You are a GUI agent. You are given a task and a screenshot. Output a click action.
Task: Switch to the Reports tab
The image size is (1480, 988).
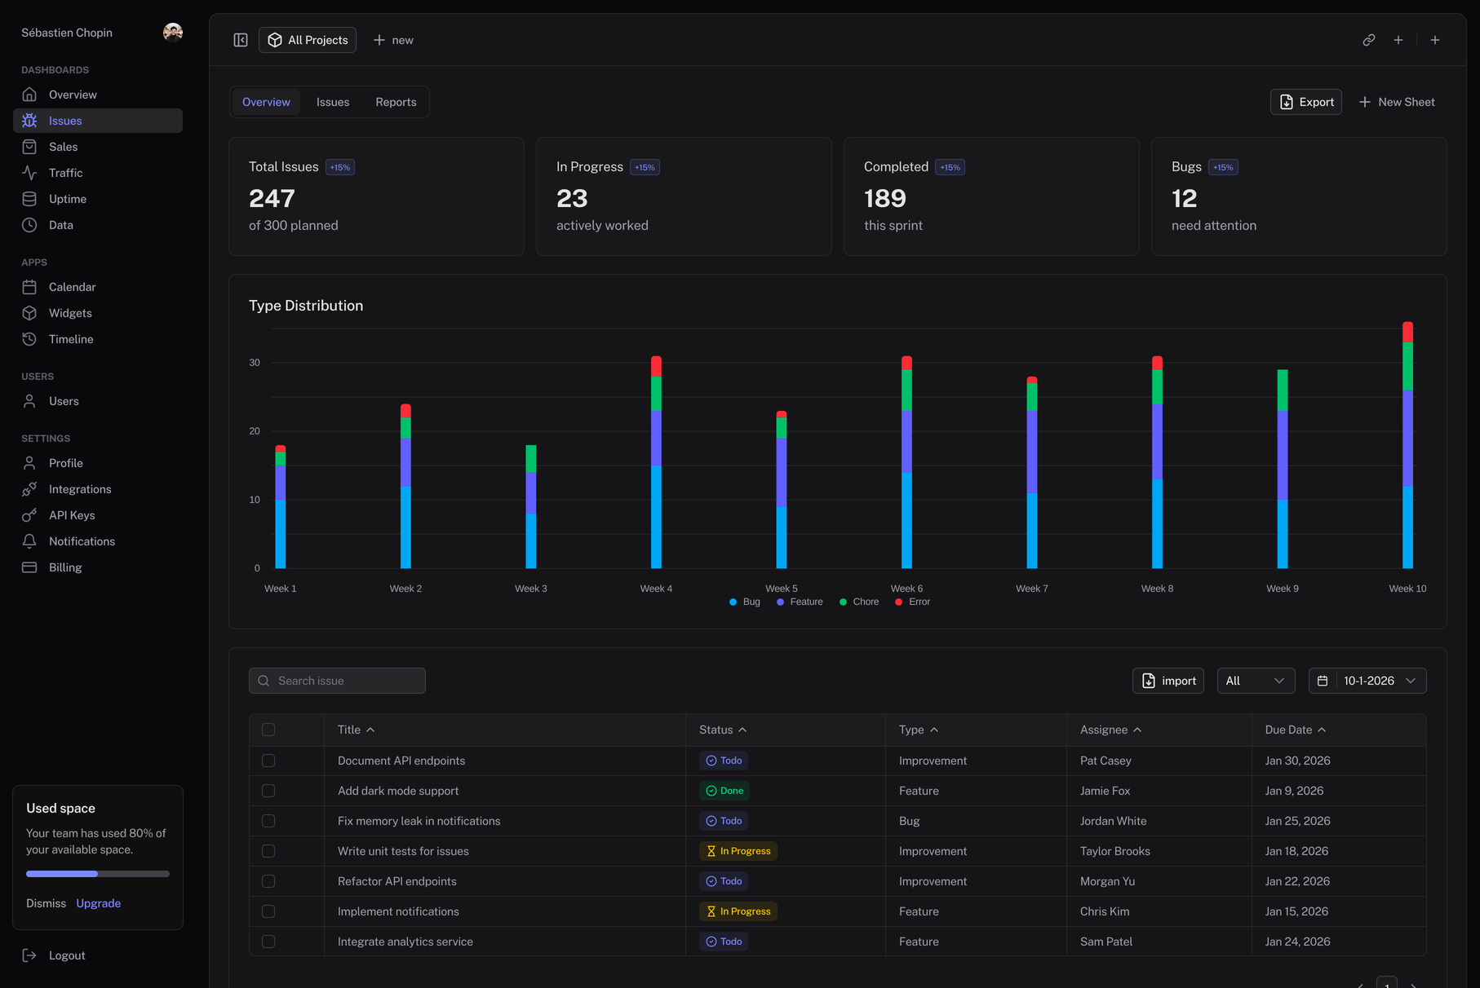coord(396,102)
